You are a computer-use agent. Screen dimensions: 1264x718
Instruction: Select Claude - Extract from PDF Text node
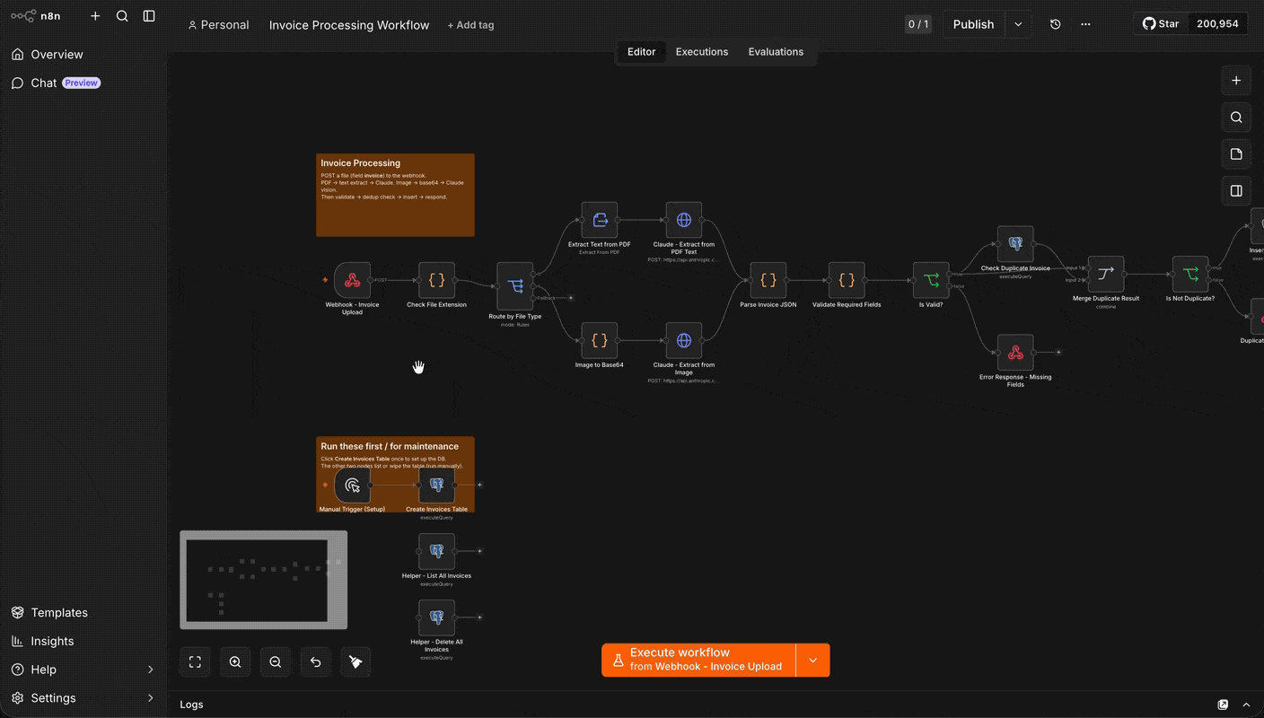[684, 220]
